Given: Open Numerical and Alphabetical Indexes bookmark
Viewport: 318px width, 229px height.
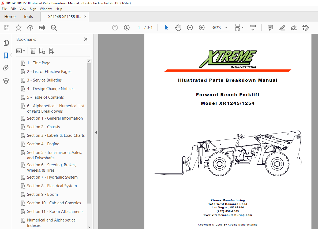Looking at the screenshot, I should 52,223.
